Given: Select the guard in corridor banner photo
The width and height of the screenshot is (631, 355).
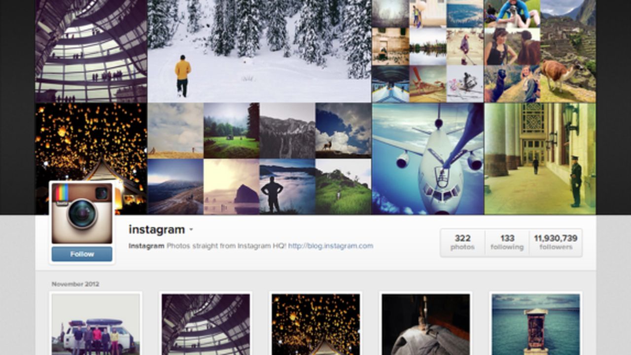Looking at the screenshot, I should [540, 159].
